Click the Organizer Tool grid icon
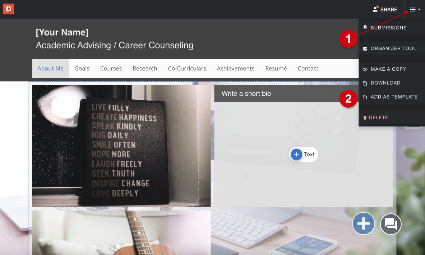 pos(365,49)
